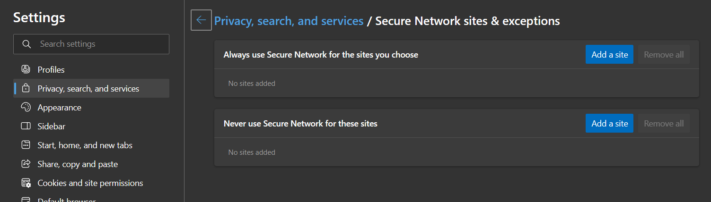The height and width of the screenshot is (202, 711).
Task: Click the back arrow icon
Action: (x=201, y=20)
